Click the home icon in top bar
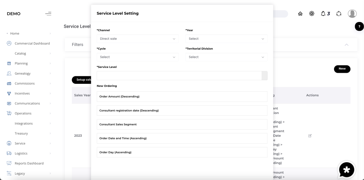The width and height of the screenshot is (364, 180). click(x=300, y=14)
